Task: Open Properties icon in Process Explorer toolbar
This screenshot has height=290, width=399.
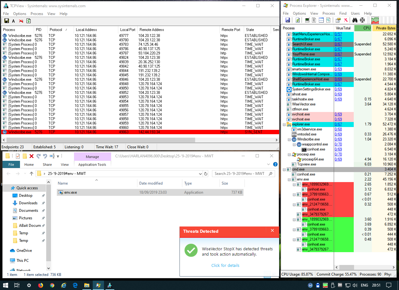Action: (338, 20)
